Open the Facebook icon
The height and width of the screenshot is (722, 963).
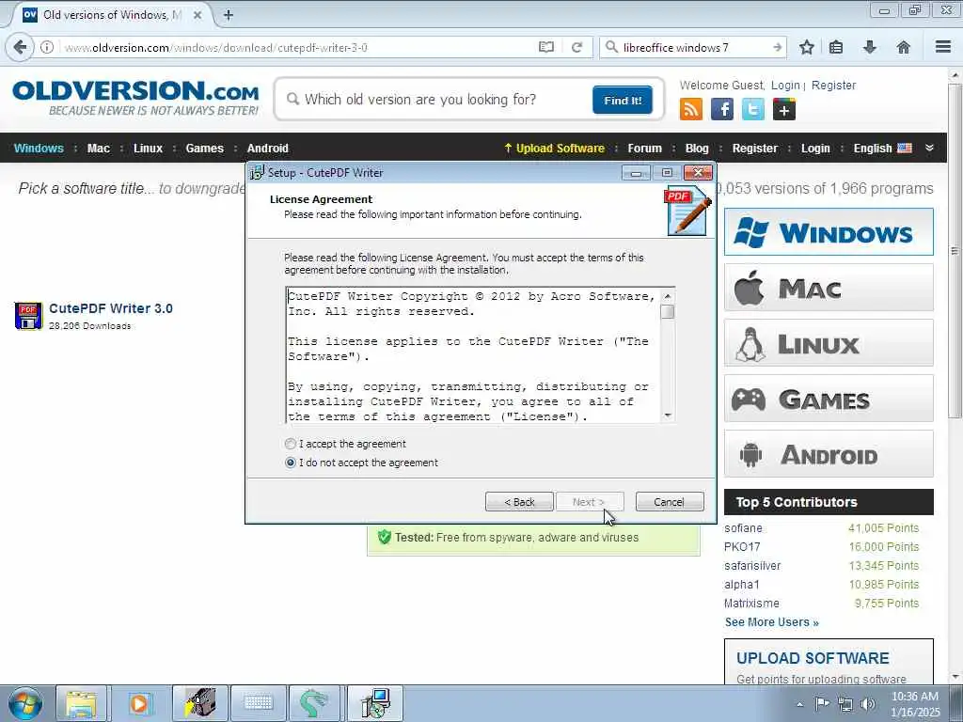721,109
